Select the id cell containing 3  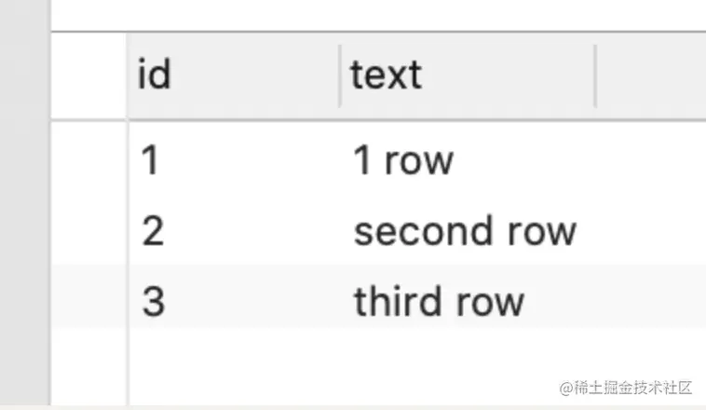[x=153, y=300]
